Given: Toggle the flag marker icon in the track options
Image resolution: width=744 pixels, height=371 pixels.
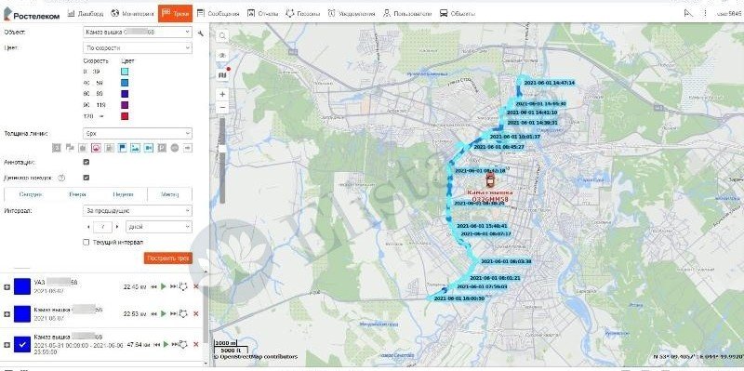Looking at the screenshot, I should coord(122,148).
